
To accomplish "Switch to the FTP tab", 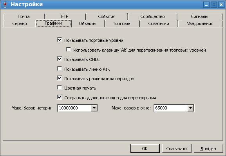I will 65,16.
